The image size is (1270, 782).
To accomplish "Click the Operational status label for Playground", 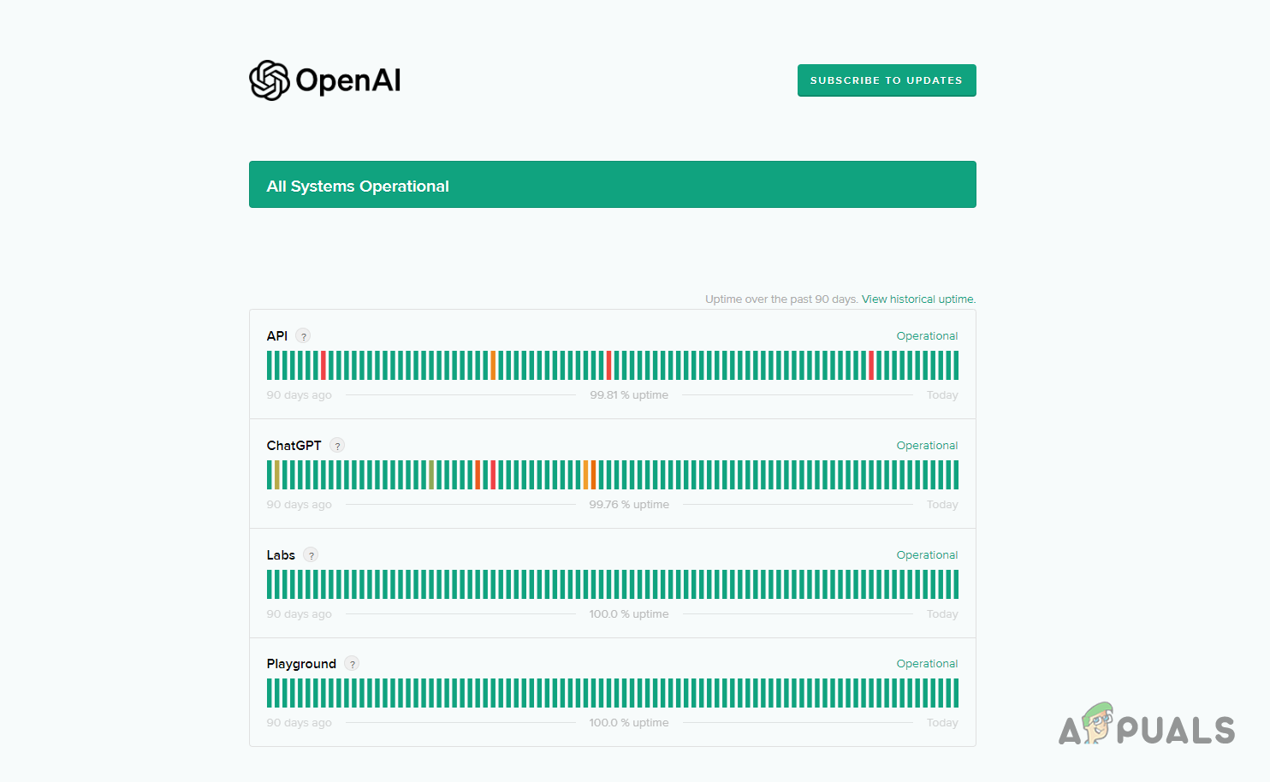I will point(927,663).
